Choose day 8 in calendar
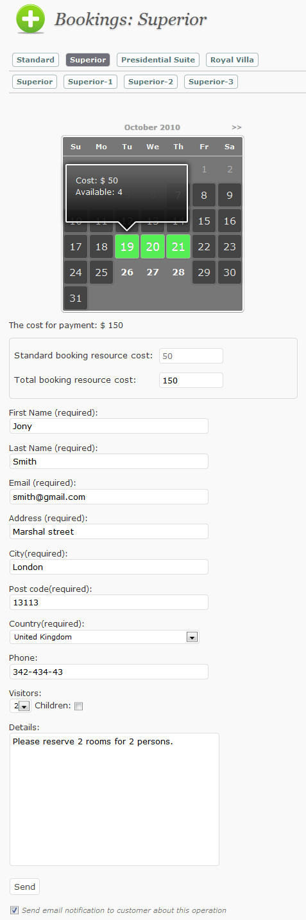 tap(204, 195)
